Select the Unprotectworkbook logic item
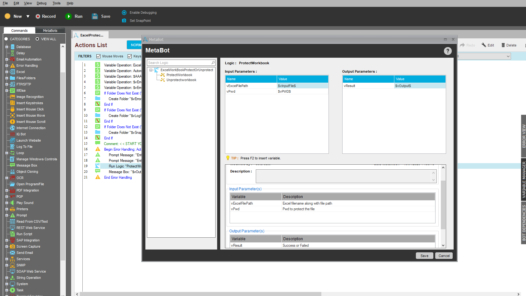This screenshot has height=296, width=526. click(x=181, y=80)
